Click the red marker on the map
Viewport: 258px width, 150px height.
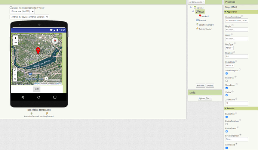pos(38,51)
